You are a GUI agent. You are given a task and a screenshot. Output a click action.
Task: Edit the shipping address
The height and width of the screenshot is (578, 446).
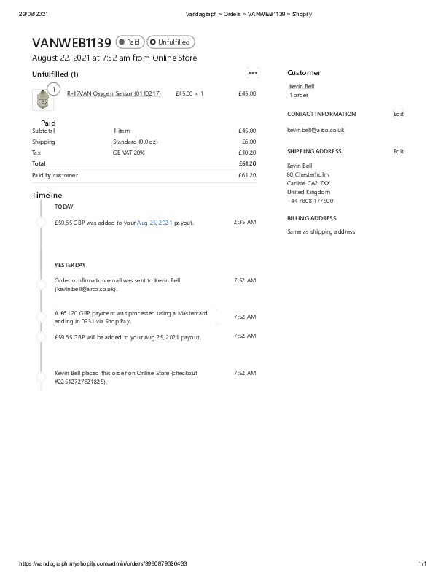click(x=398, y=151)
